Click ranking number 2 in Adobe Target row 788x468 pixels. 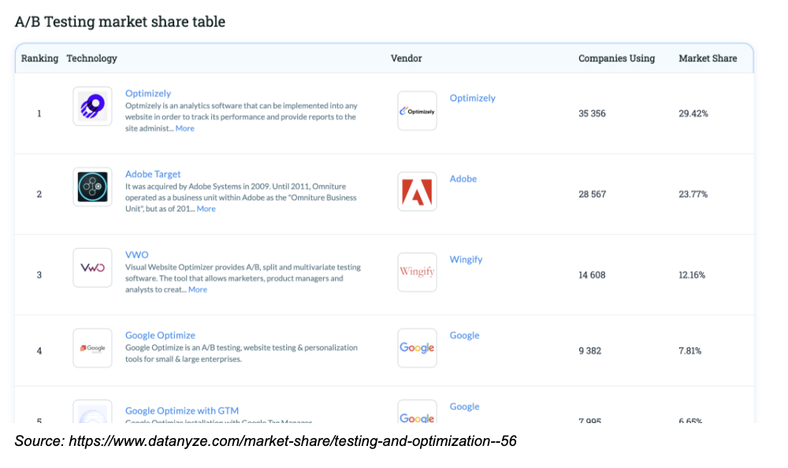39,194
